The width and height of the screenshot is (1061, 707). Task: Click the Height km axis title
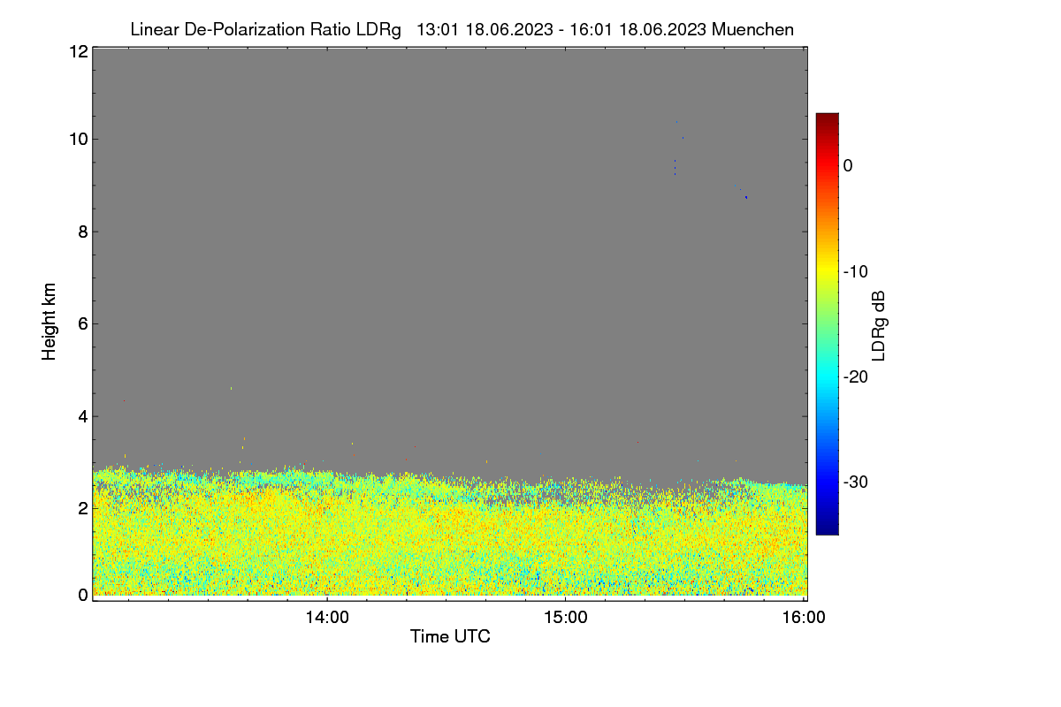pos(50,322)
